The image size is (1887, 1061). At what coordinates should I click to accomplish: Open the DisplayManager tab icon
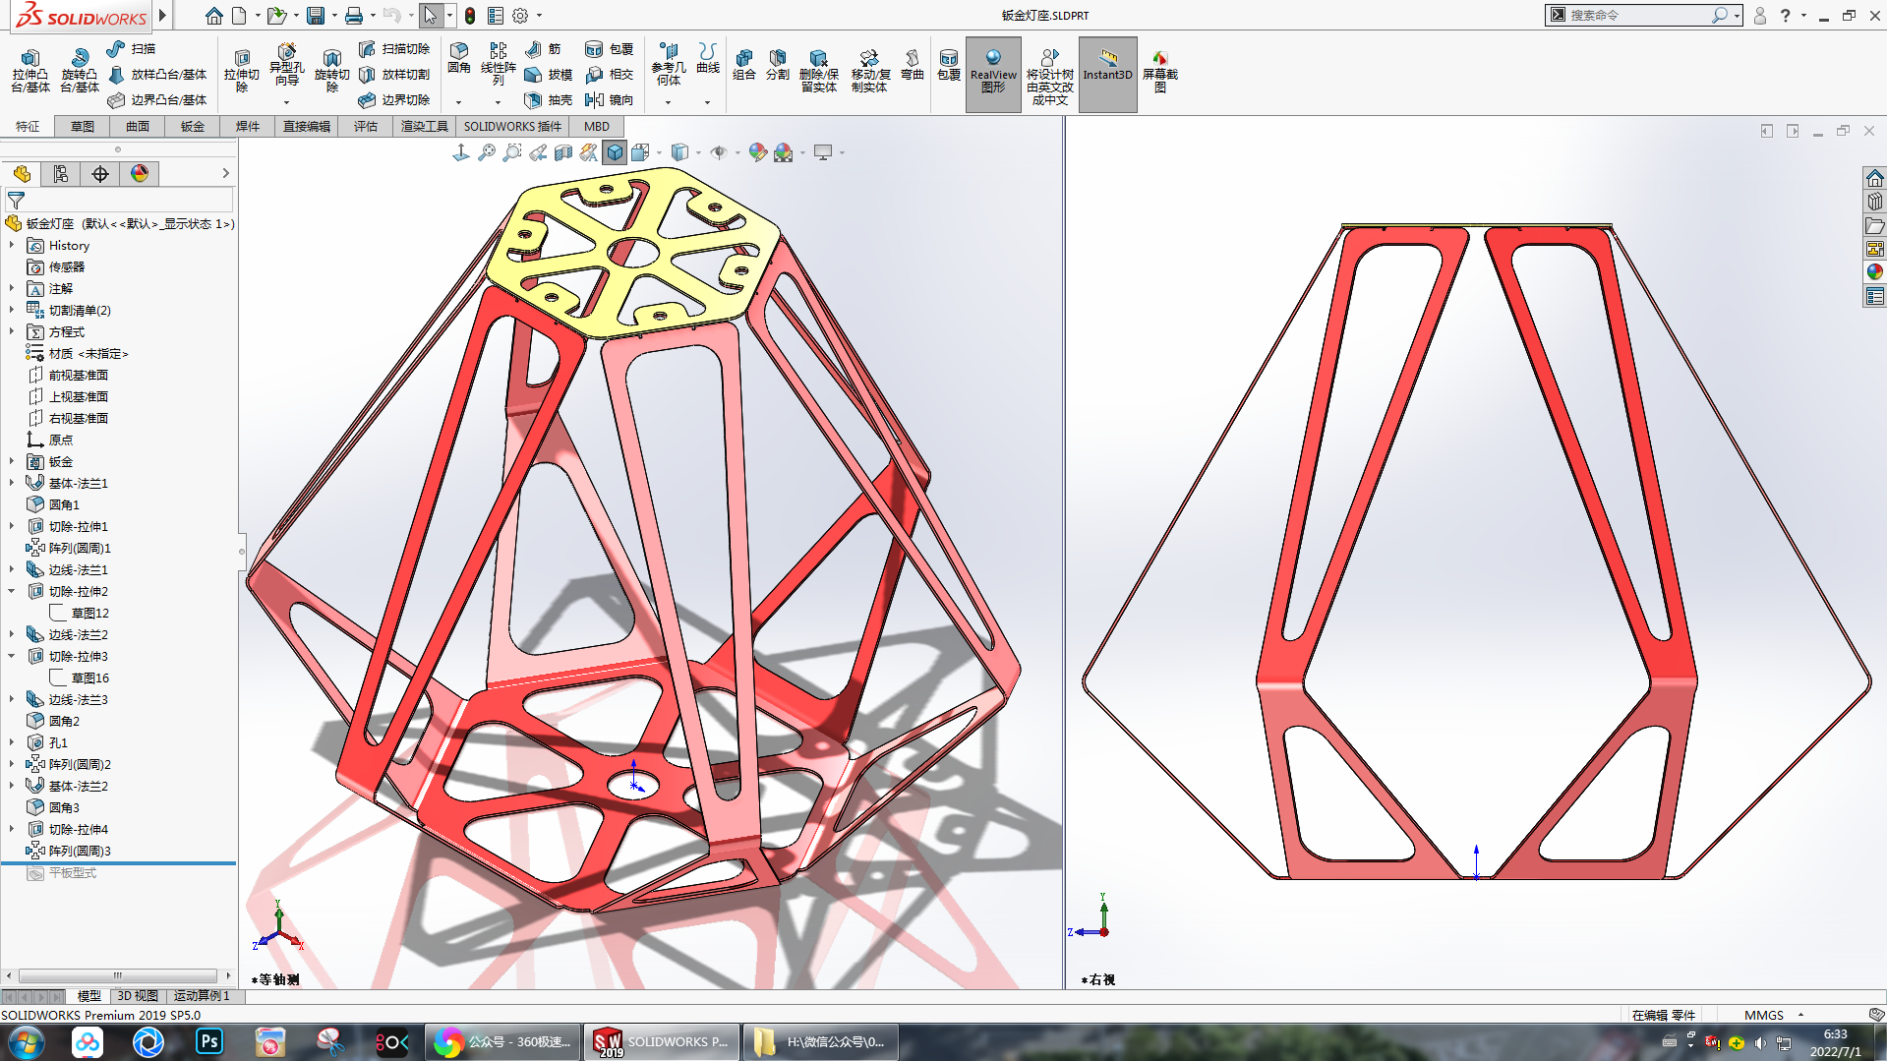pos(140,174)
